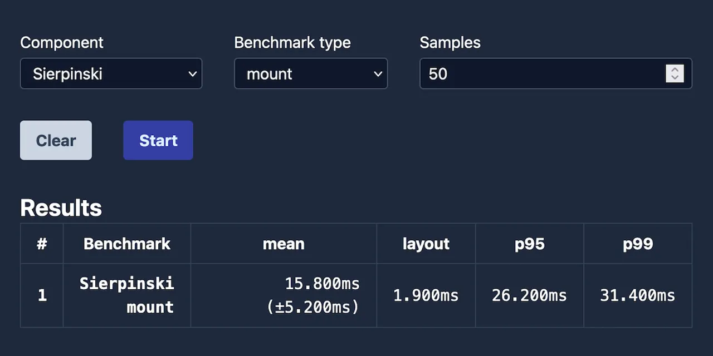Expand the Benchmark type dropdown
Image resolution: width=713 pixels, height=356 pixels.
tap(310, 74)
